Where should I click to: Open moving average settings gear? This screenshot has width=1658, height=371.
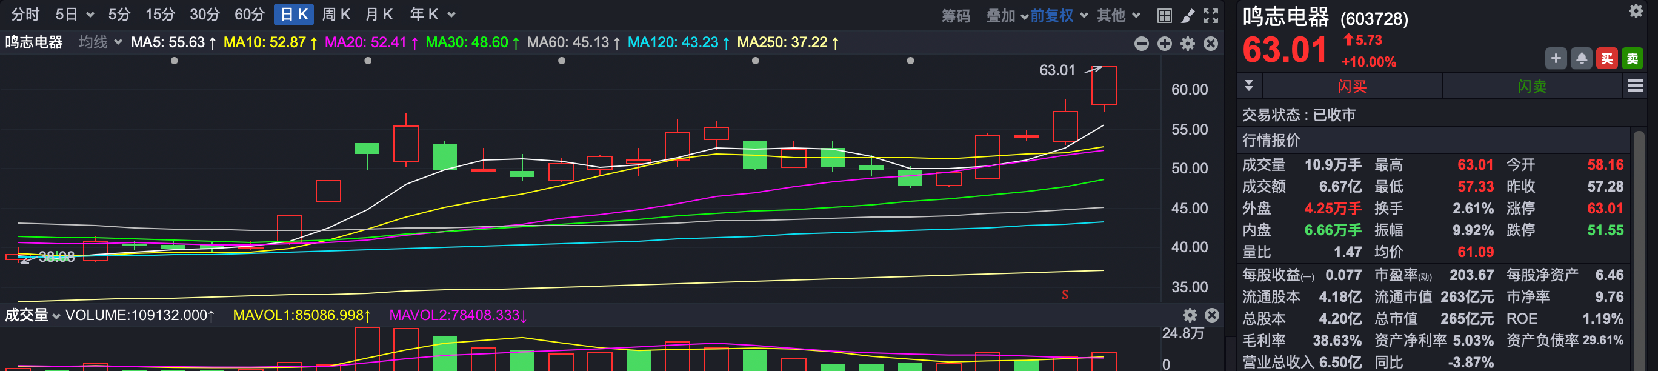tap(1188, 43)
